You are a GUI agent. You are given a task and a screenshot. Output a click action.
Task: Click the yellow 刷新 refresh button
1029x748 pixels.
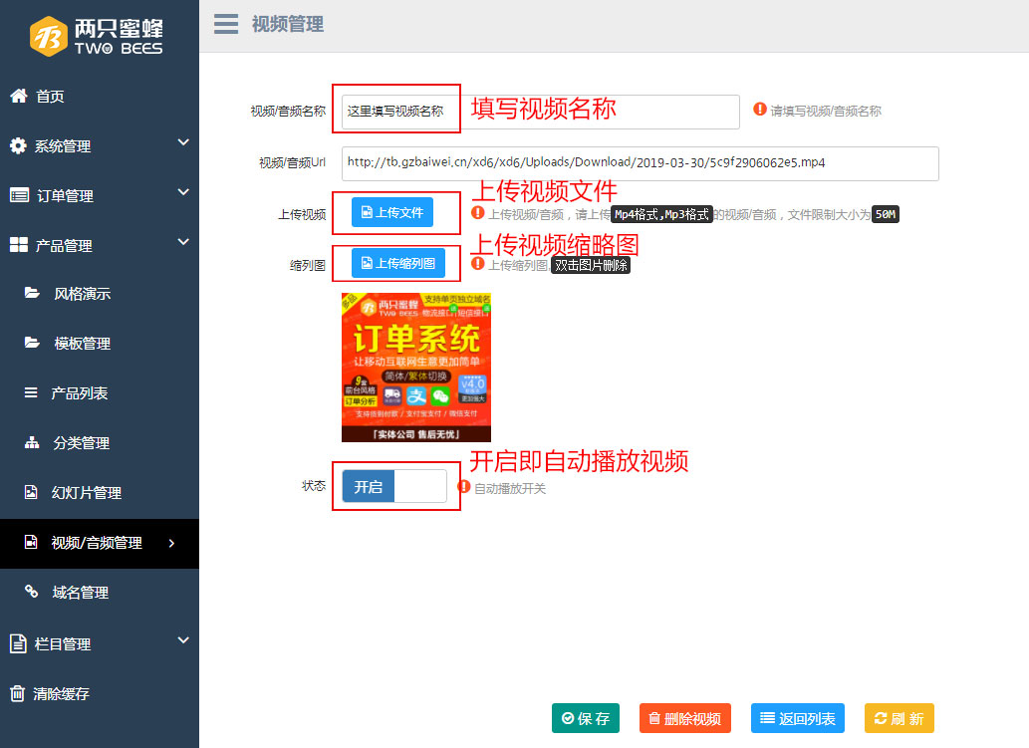point(900,718)
